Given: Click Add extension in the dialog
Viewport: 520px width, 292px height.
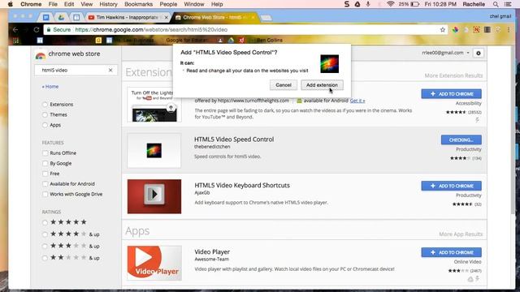Looking at the screenshot, I should pyautogui.click(x=322, y=85).
